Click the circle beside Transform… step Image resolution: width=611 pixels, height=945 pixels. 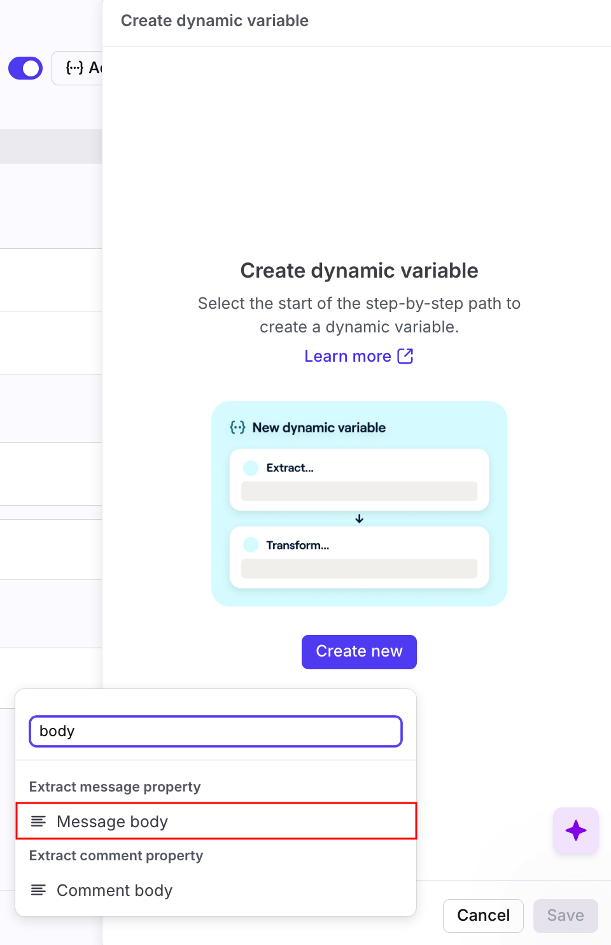[x=251, y=545]
